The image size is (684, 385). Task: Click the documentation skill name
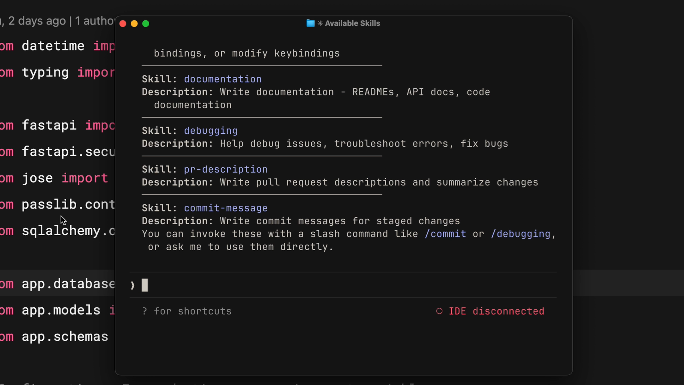(223, 79)
